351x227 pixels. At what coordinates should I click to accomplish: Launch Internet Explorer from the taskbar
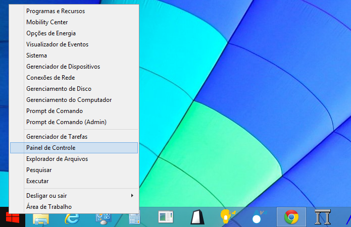coord(72,218)
